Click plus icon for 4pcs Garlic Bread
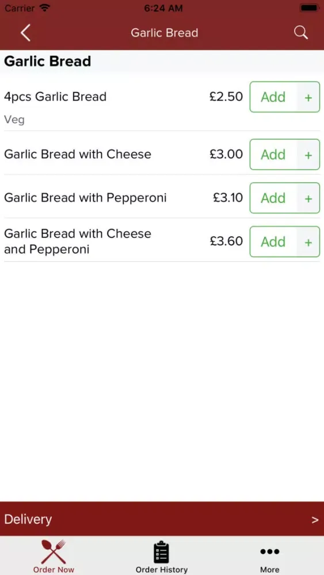 click(x=308, y=97)
